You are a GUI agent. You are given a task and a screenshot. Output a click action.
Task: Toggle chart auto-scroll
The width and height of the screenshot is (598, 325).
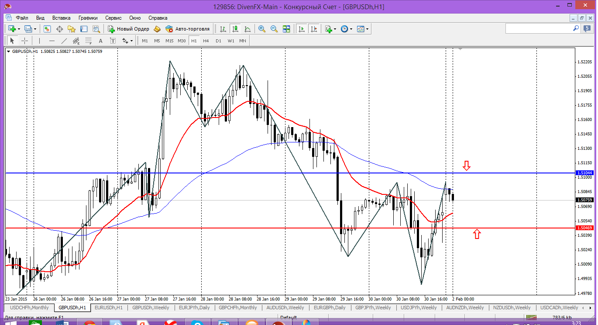coord(301,29)
